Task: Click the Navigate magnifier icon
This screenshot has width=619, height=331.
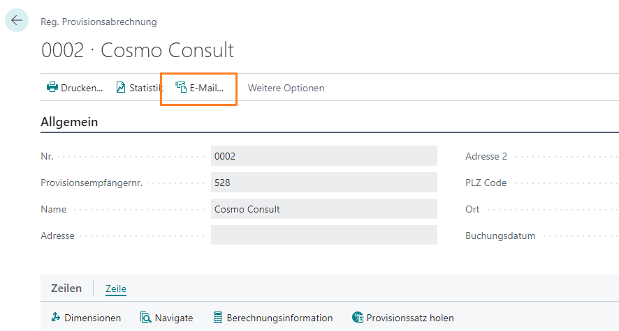Action: click(145, 318)
